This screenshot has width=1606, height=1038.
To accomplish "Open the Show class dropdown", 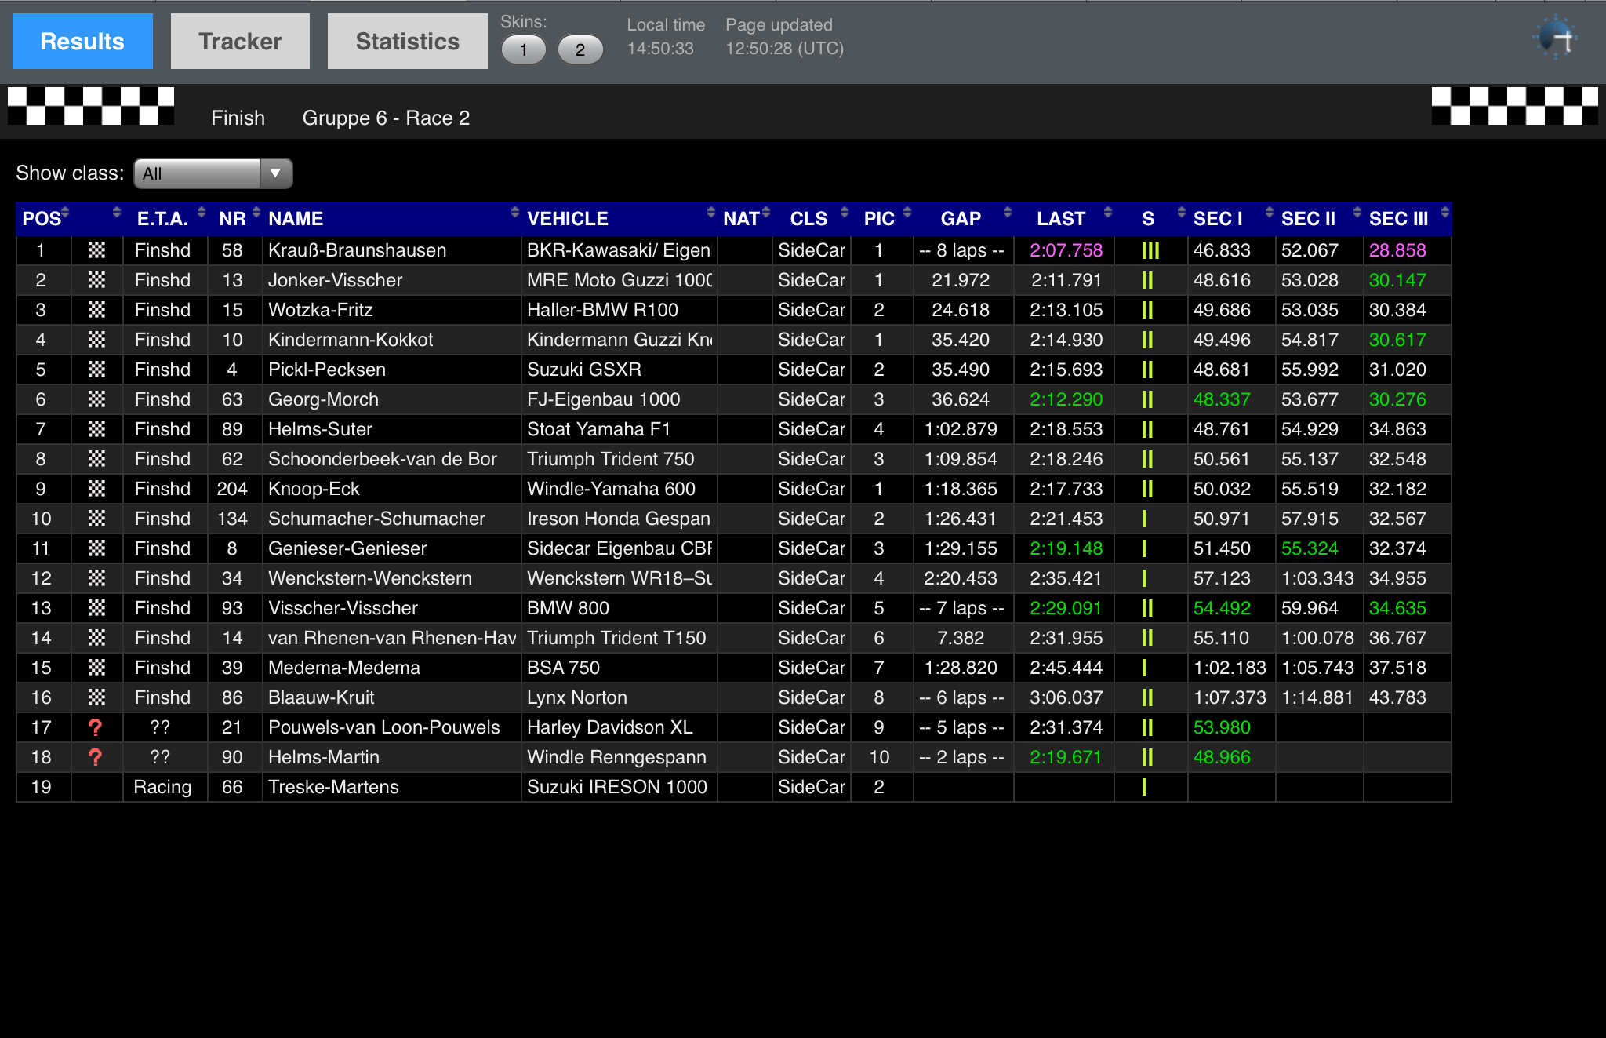I will (x=213, y=173).
